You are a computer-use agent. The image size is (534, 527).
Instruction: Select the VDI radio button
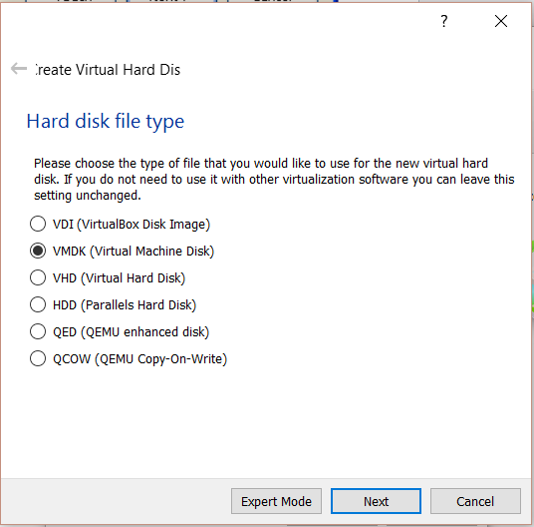click(x=38, y=225)
